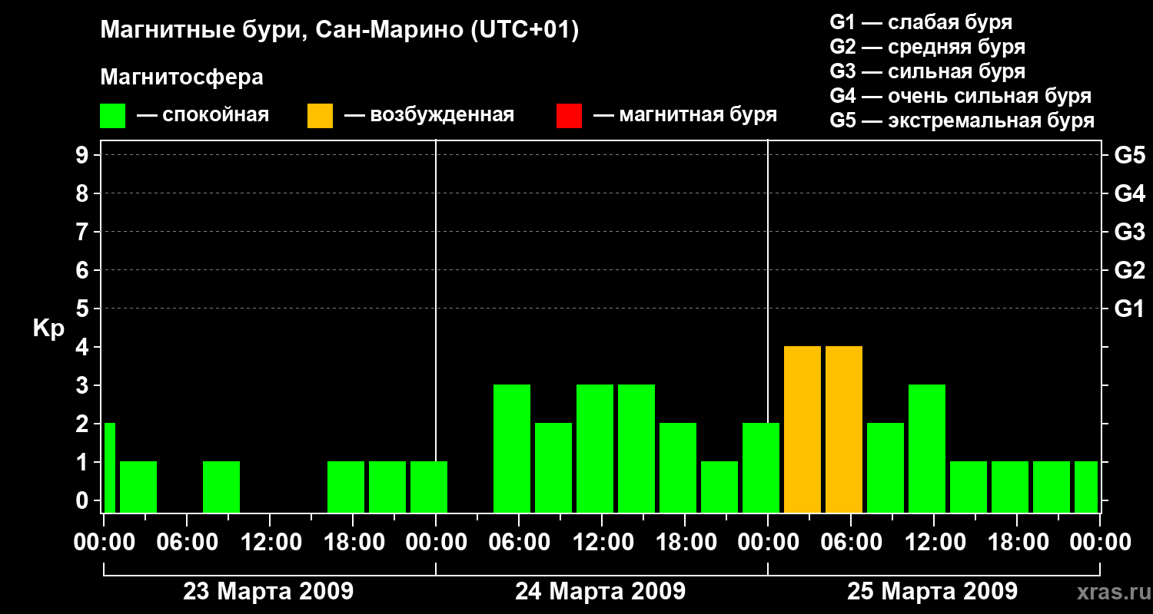
Task: Click the 'Kp' axis label
Action: [49, 328]
